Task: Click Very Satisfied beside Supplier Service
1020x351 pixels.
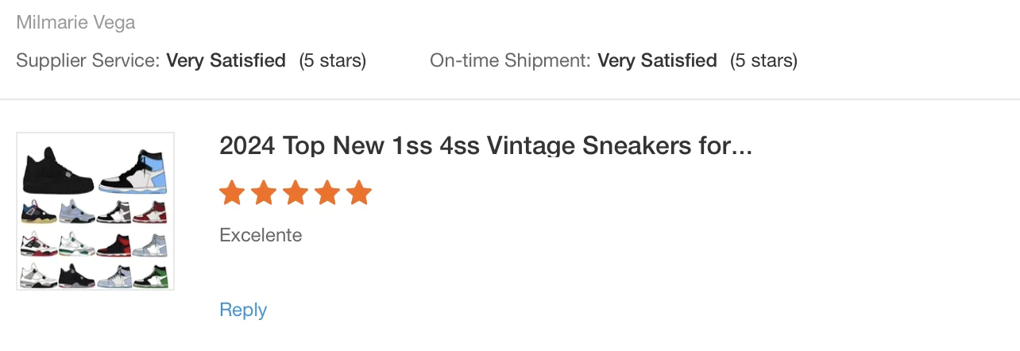Action: click(x=226, y=60)
